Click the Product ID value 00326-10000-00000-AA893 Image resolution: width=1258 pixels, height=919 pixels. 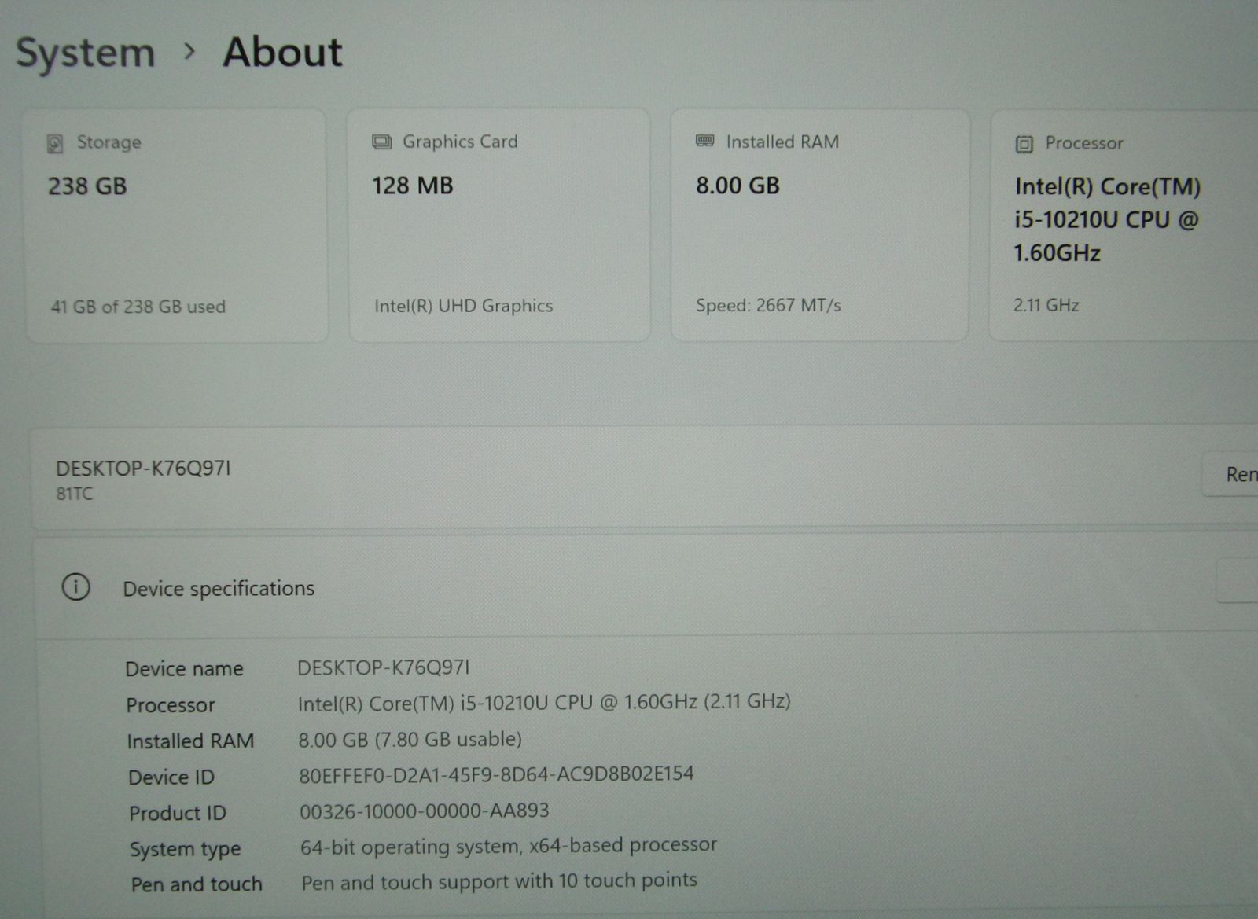point(424,811)
